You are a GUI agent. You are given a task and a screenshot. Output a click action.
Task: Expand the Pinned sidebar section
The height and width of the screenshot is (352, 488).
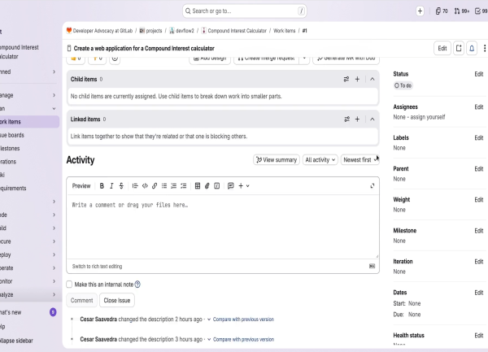coord(29,72)
